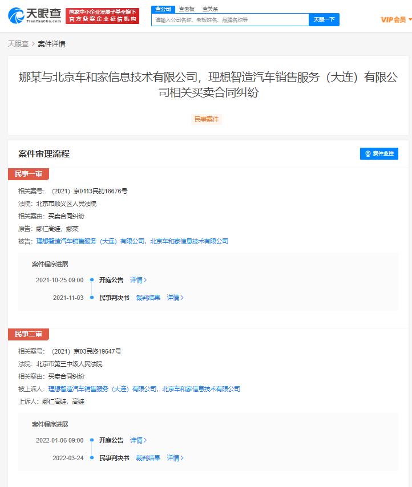Select the 查公司 search tab
This screenshot has width=412, height=487.
pyautogui.click(x=163, y=9)
